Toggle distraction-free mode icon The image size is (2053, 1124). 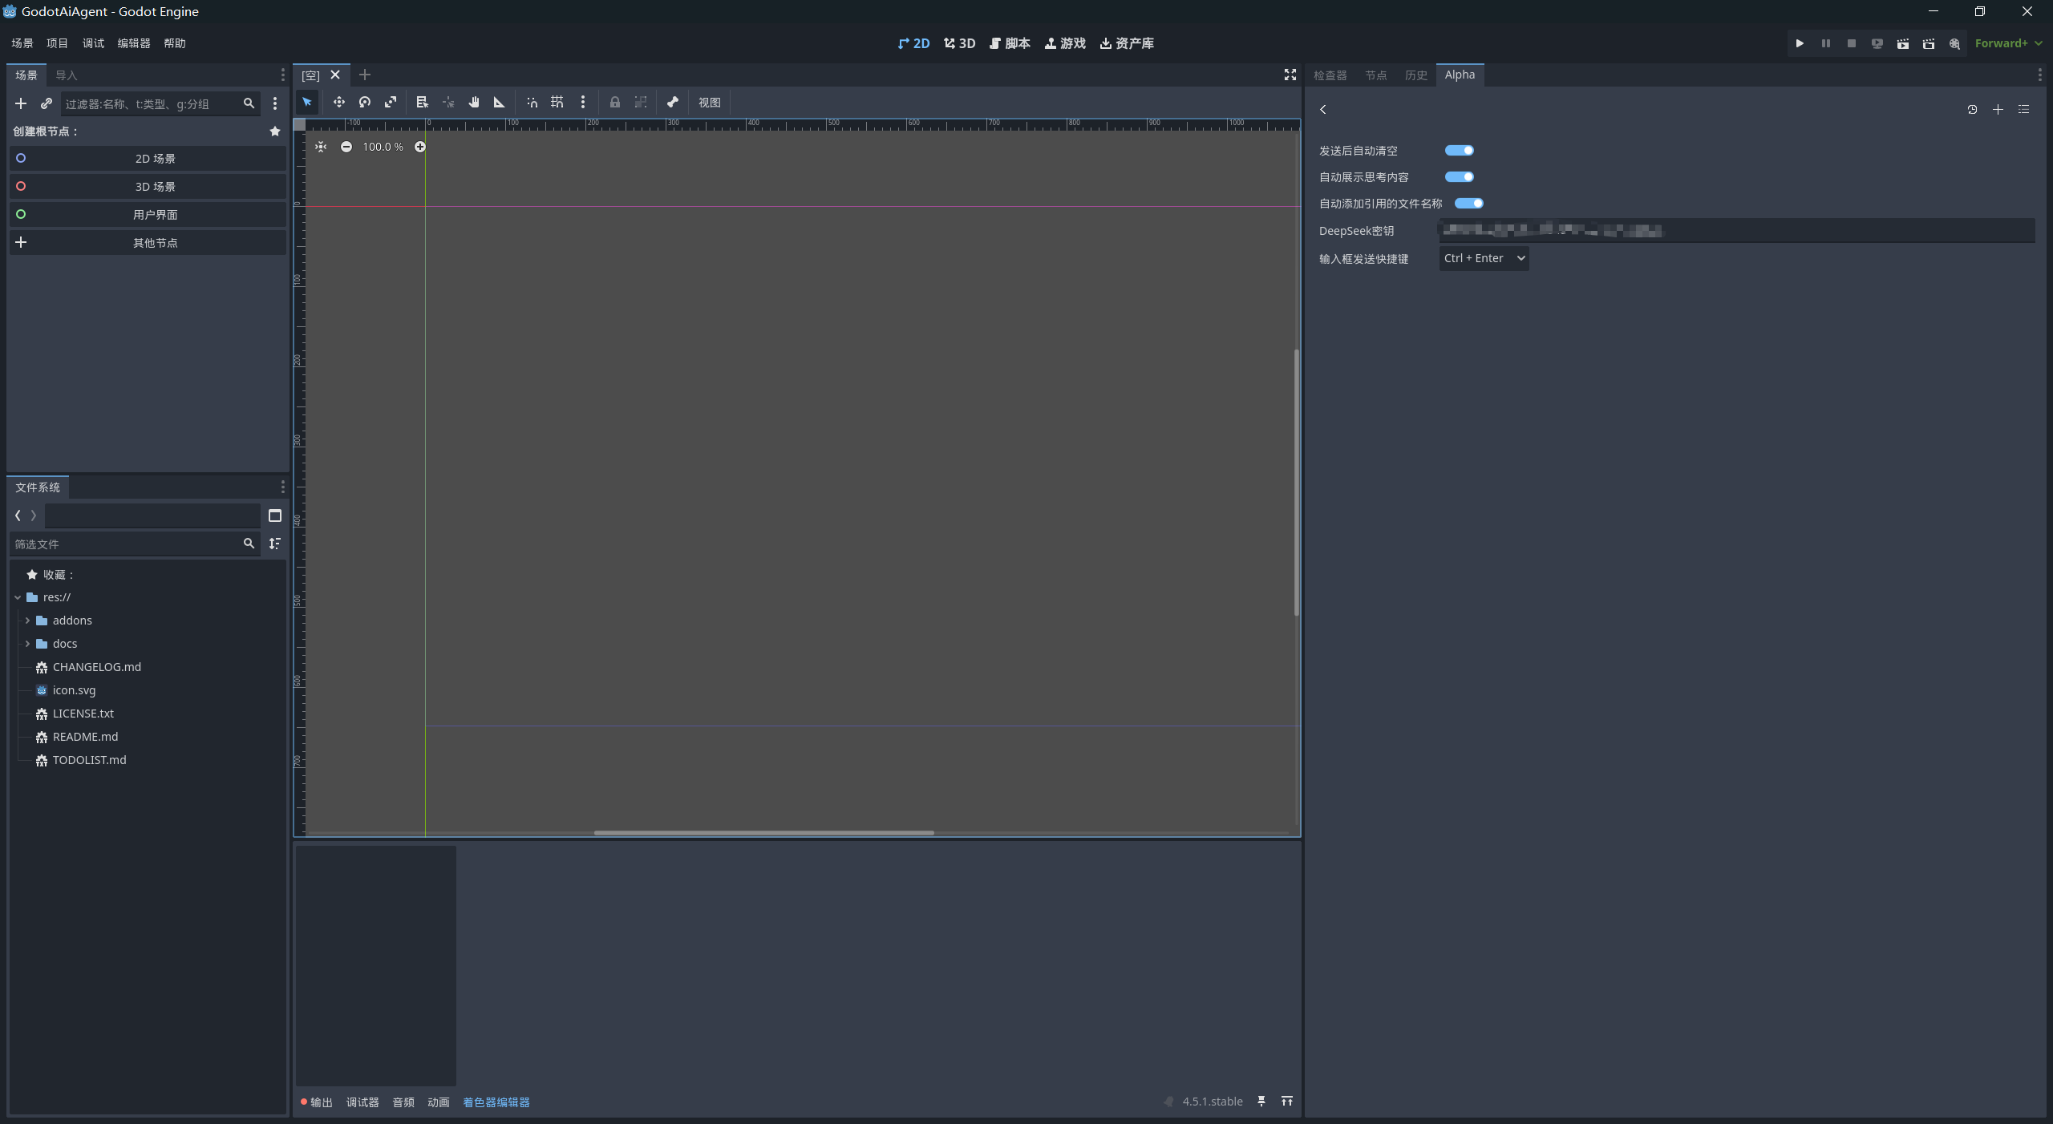(x=1290, y=75)
